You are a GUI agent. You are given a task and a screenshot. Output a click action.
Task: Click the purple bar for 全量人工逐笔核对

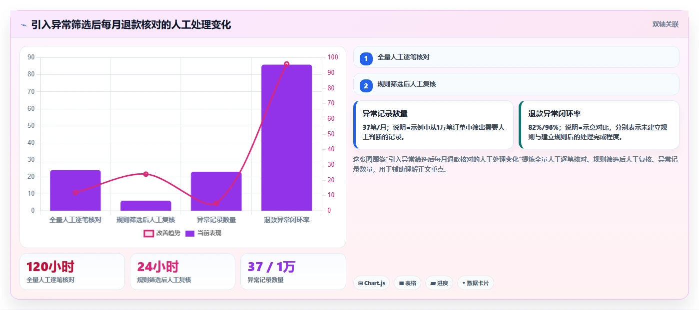click(x=75, y=191)
